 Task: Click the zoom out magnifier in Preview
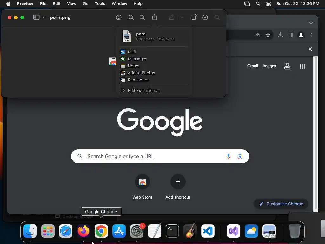pos(131,17)
